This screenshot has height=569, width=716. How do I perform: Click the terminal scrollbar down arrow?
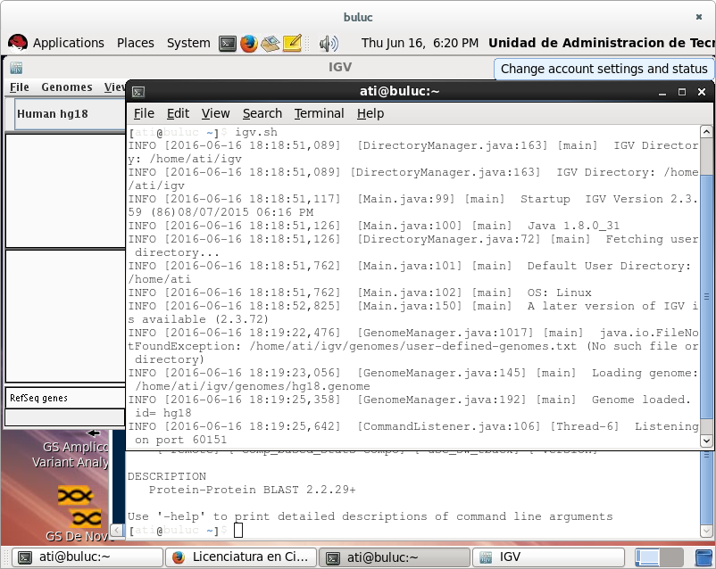(706, 441)
